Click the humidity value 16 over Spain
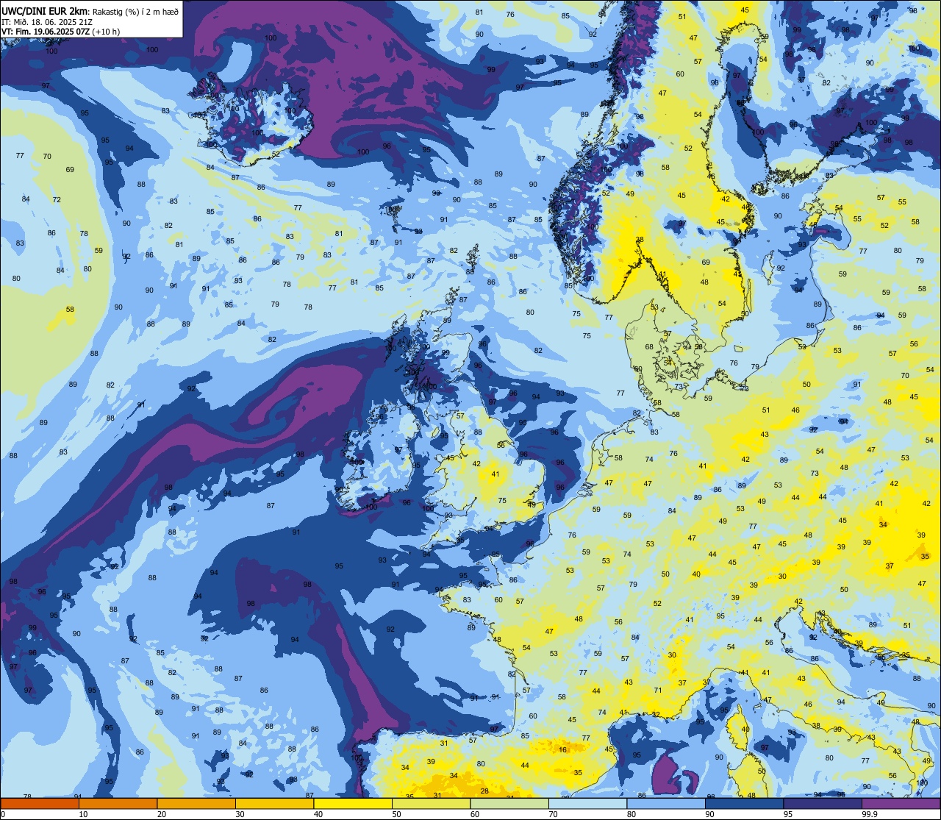Screen dimensions: 941x820 tap(563, 749)
